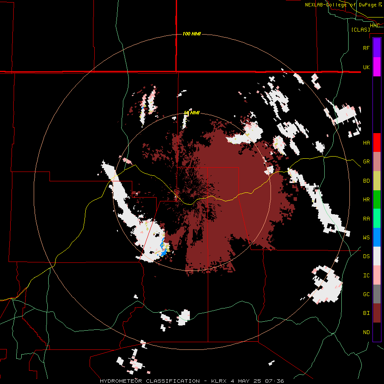Image resolution: width=384 pixels, height=384 pixels.
Task: Click the RA light green legend color
Action: [x=377, y=218]
